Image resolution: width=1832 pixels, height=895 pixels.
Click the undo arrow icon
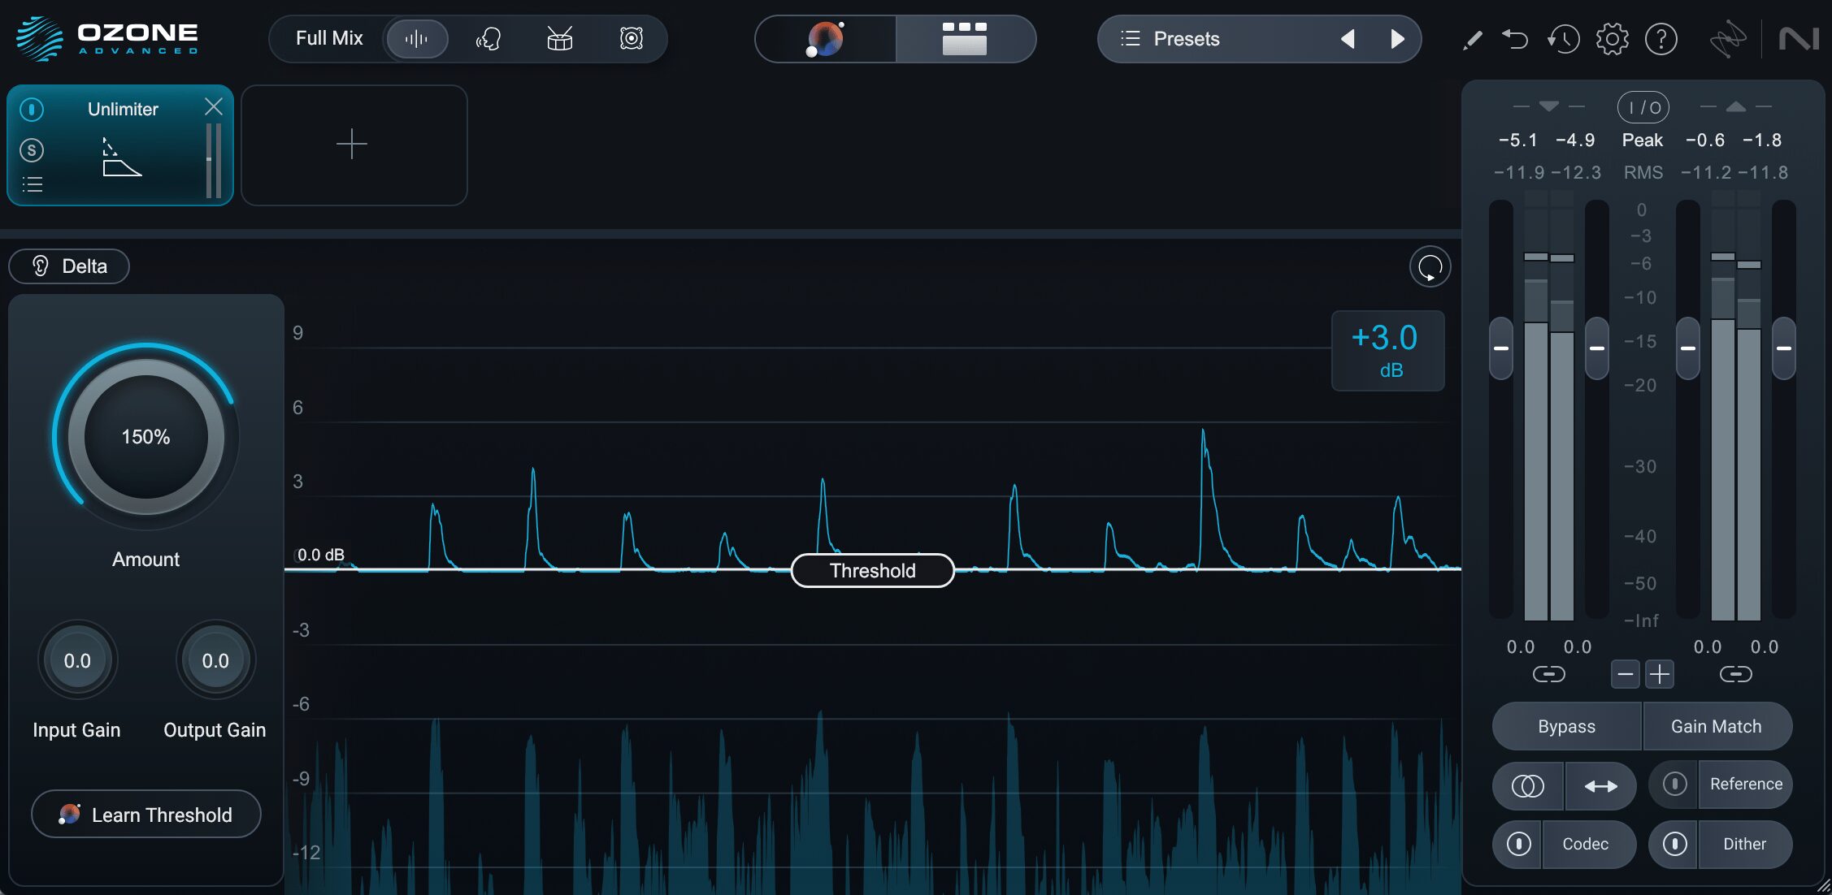[x=1515, y=38]
